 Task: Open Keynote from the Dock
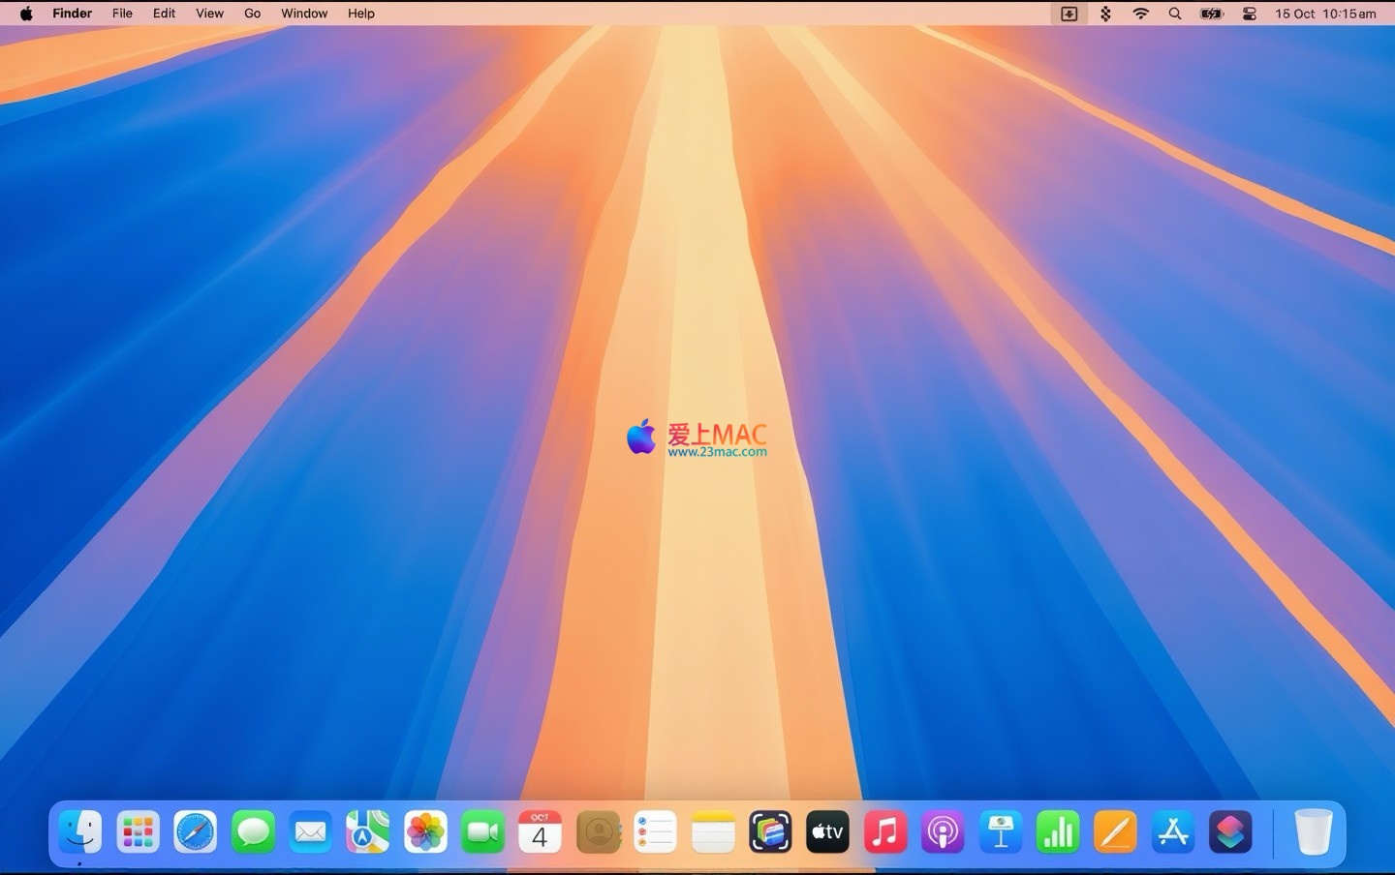[1000, 832]
